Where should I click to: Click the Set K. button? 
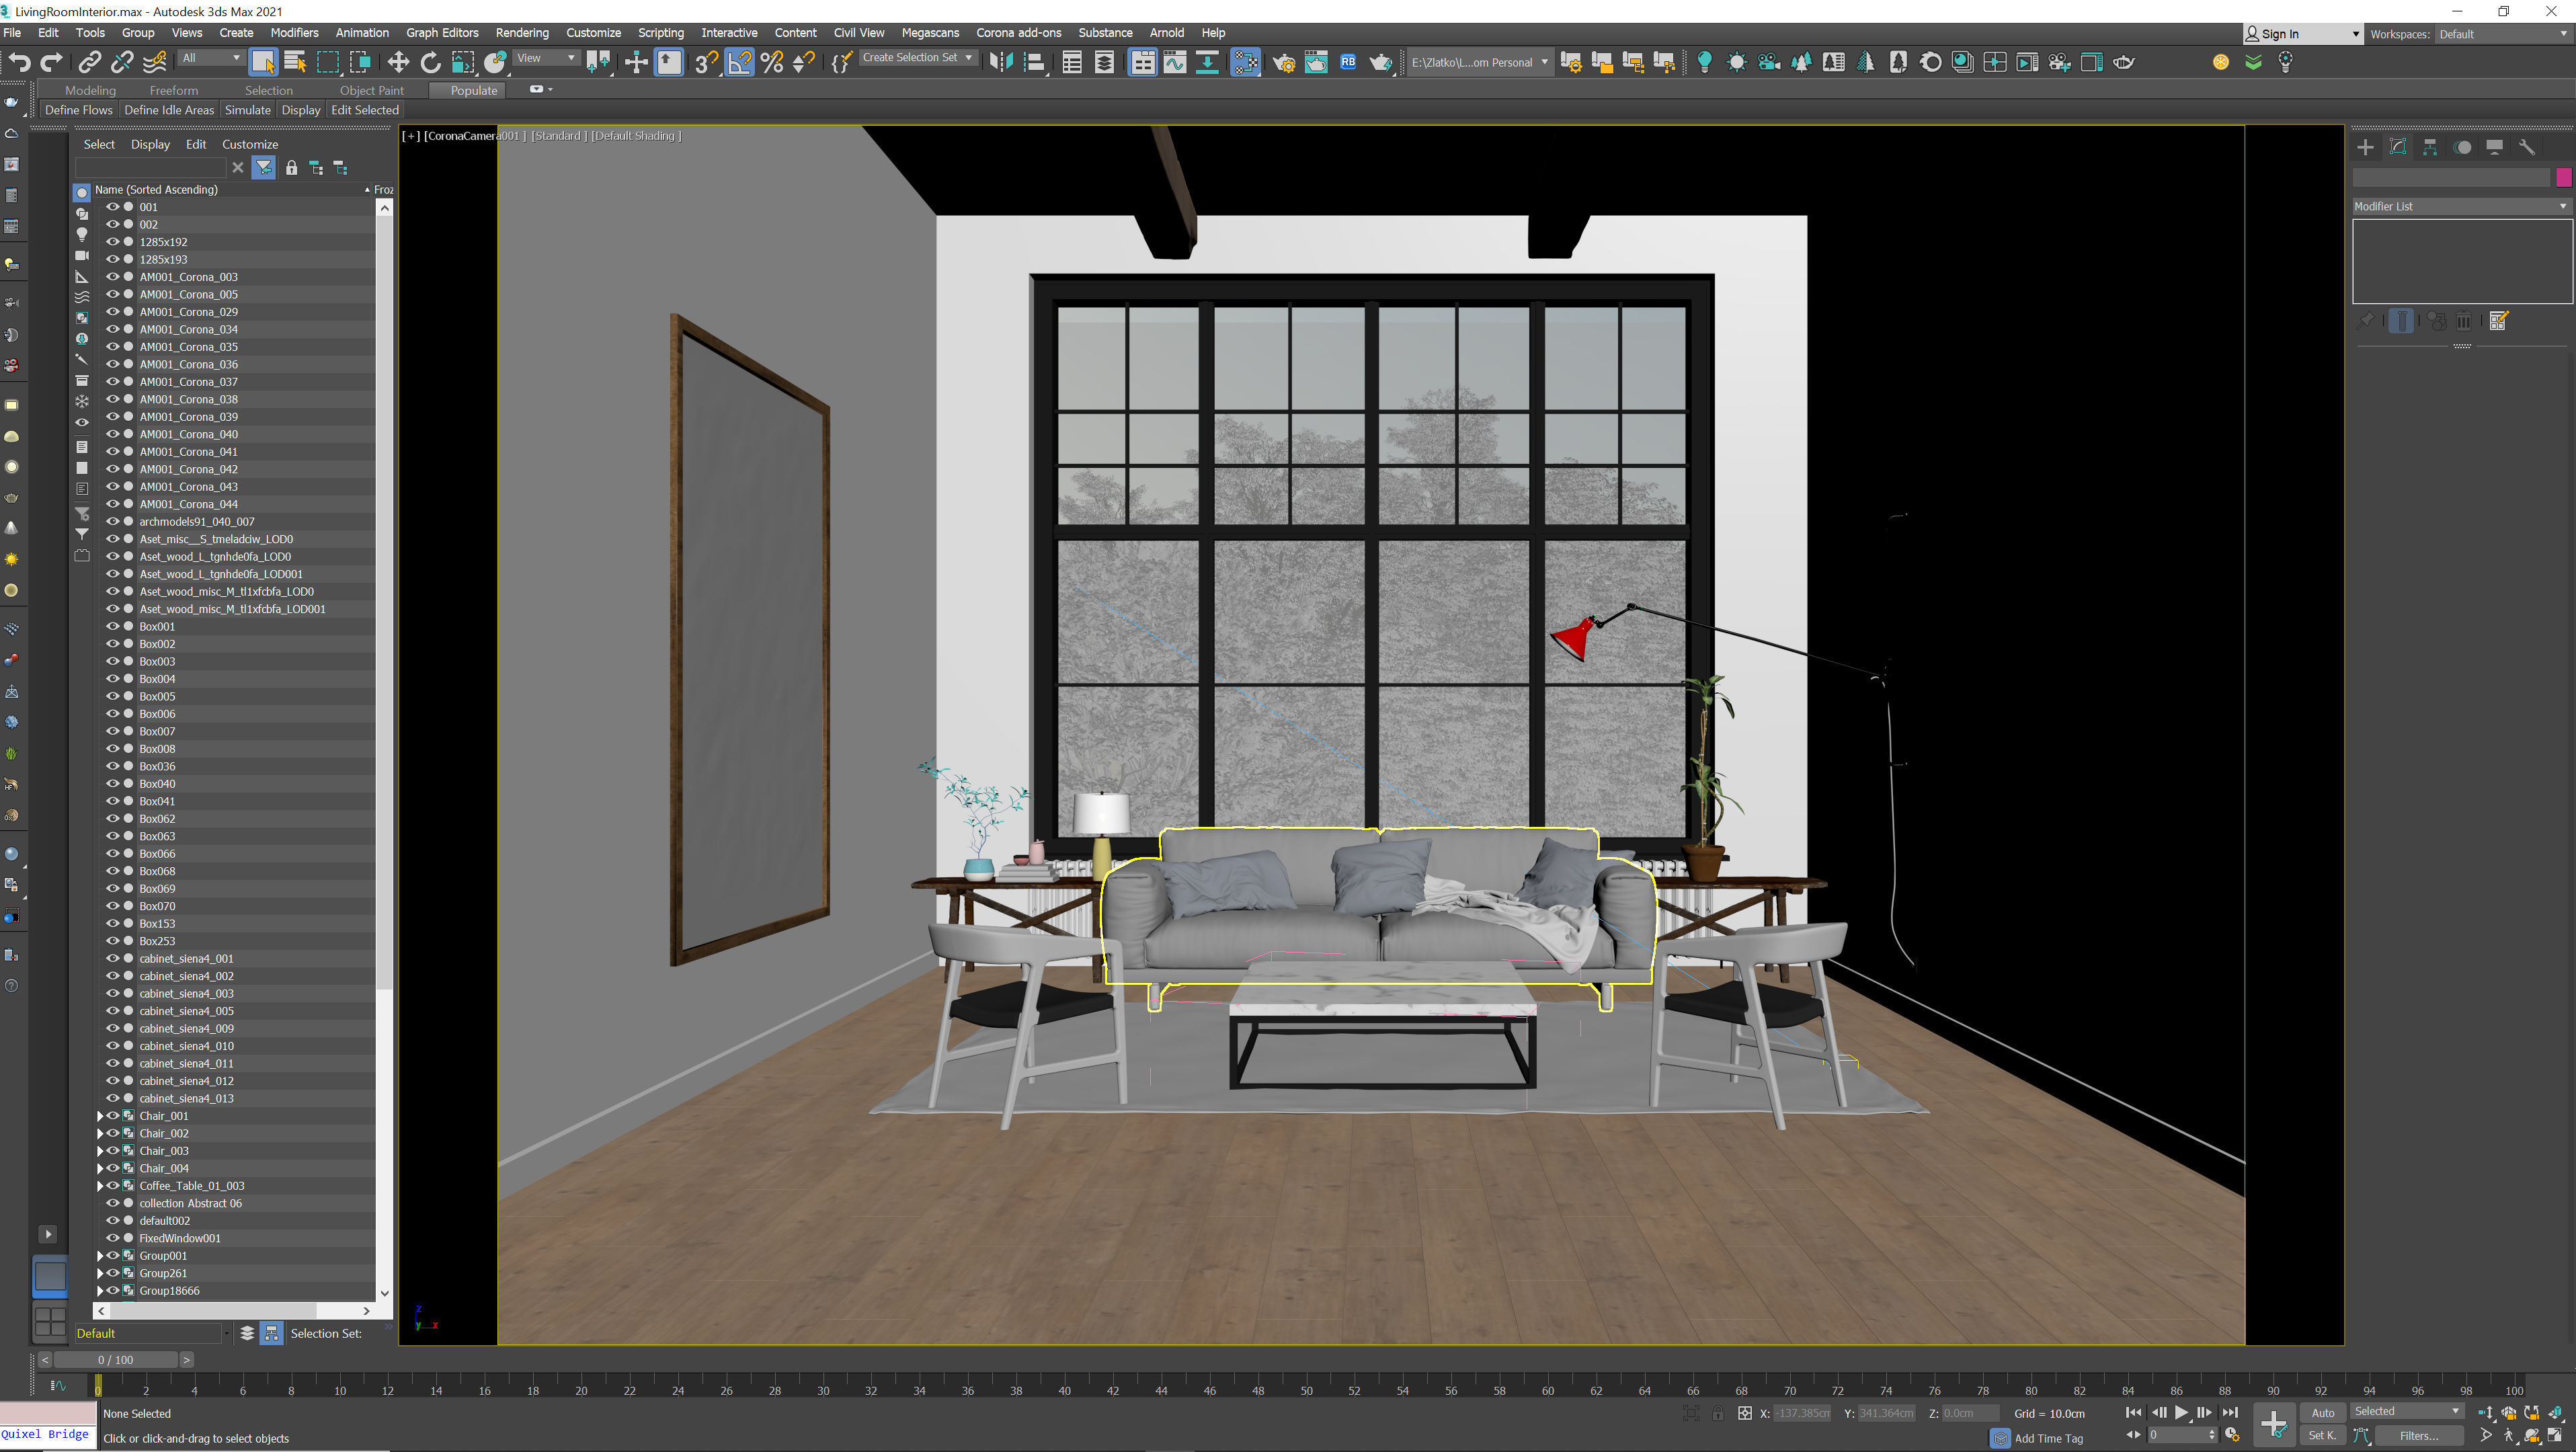pyautogui.click(x=2323, y=1435)
